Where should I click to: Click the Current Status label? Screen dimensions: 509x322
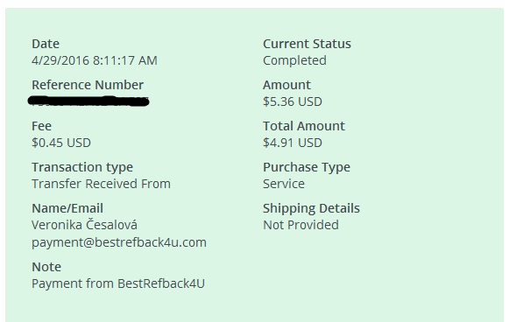(x=307, y=44)
